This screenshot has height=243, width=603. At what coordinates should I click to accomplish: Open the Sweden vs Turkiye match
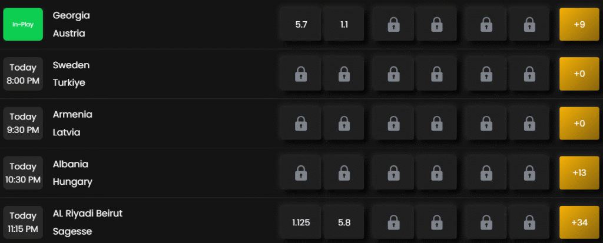click(x=71, y=74)
